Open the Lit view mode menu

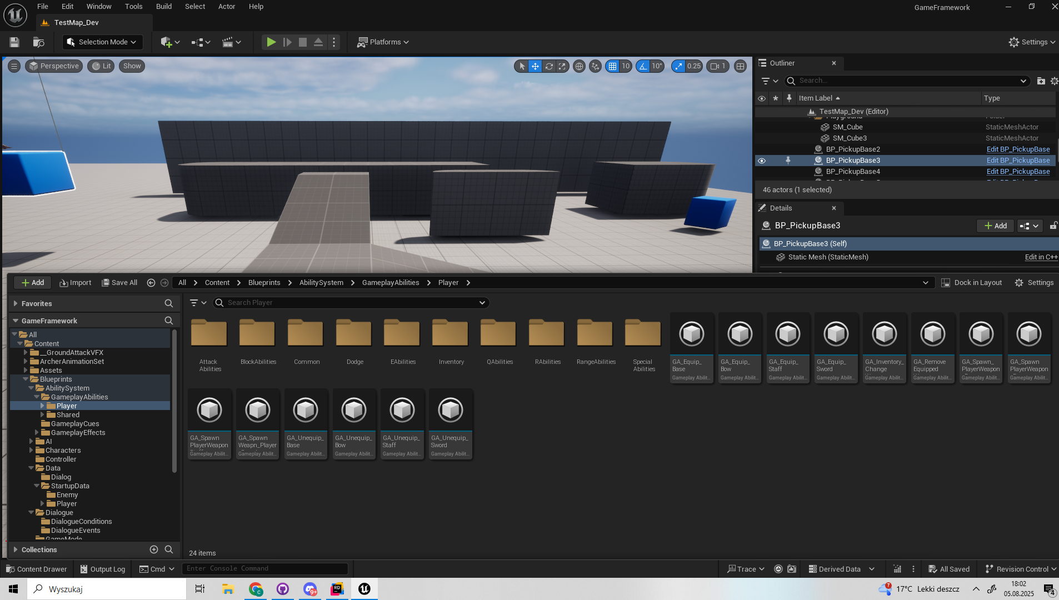102,66
